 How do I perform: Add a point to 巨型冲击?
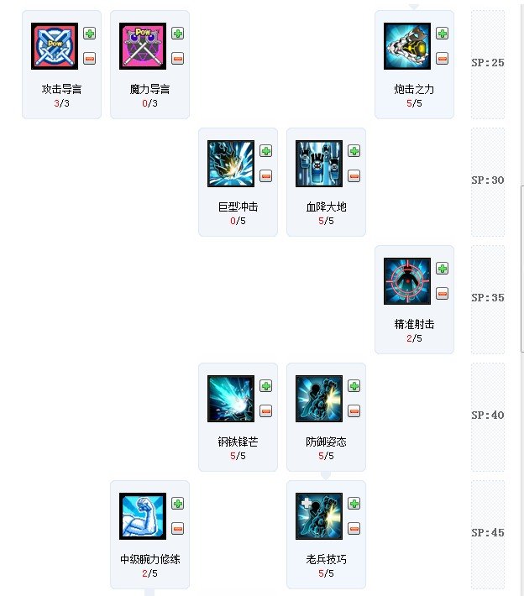(266, 151)
